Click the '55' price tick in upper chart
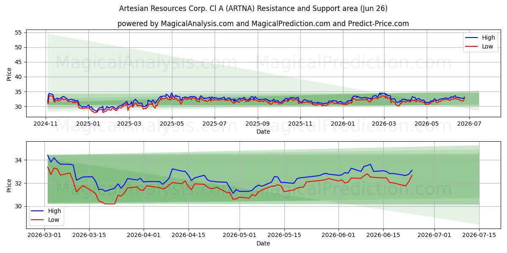 tap(19, 32)
